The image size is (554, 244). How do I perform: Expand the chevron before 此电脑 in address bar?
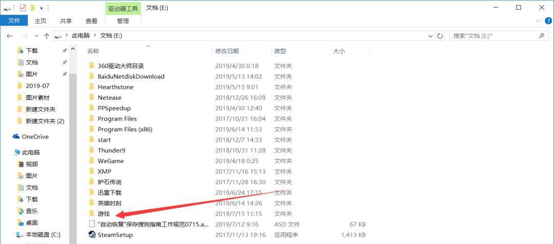pyautogui.click(x=67, y=36)
